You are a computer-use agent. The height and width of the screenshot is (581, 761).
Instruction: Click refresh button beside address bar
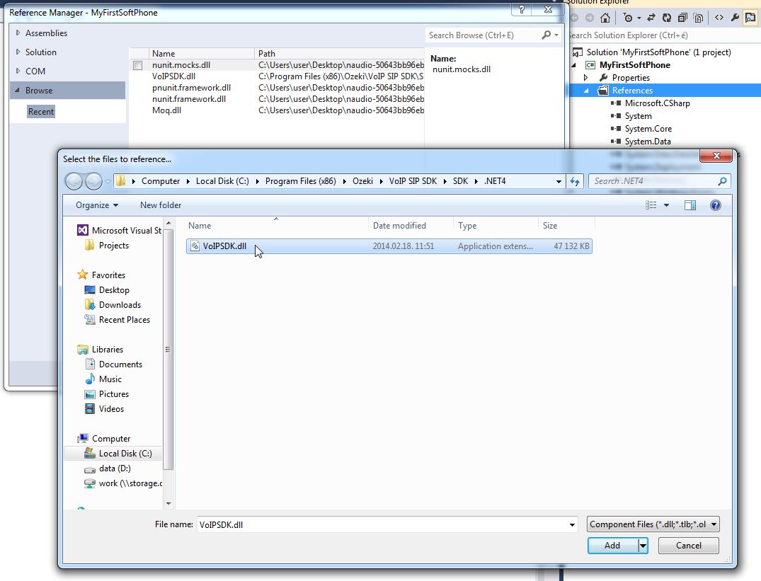click(575, 181)
